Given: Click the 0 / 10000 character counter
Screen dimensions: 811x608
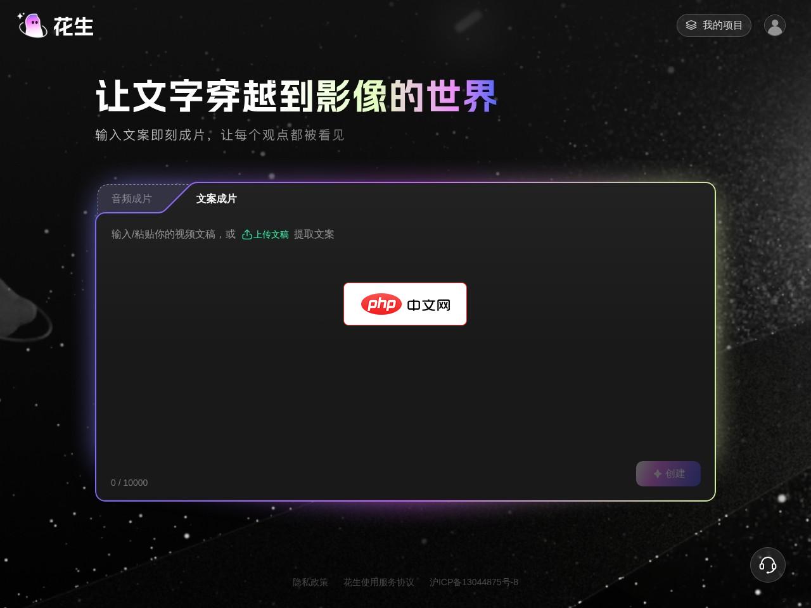Looking at the screenshot, I should pos(129,483).
